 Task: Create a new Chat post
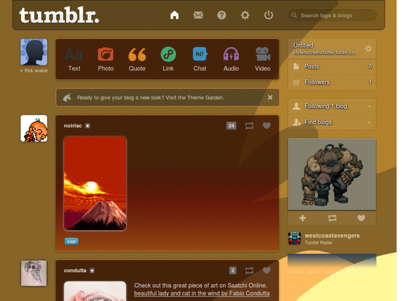[x=199, y=59]
